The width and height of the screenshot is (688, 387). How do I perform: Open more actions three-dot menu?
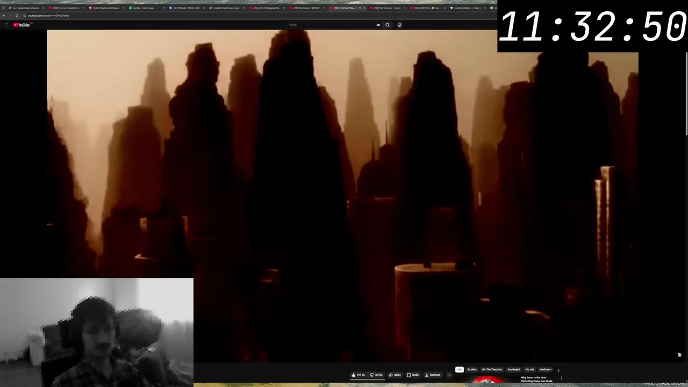pos(449,375)
